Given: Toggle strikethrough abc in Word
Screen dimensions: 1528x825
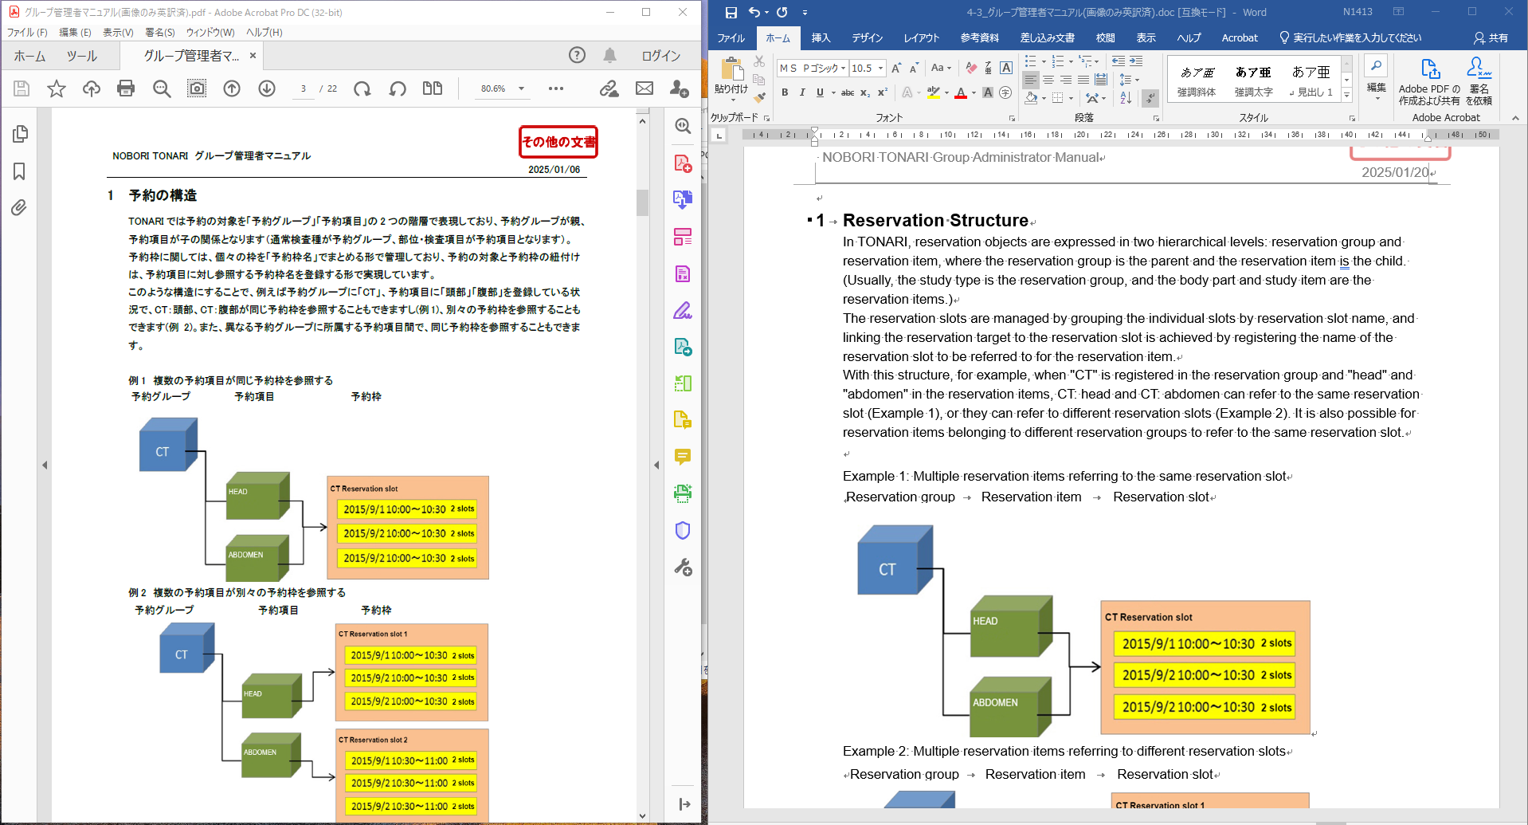Looking at the screenshot, I should click(x=848, y=92).
